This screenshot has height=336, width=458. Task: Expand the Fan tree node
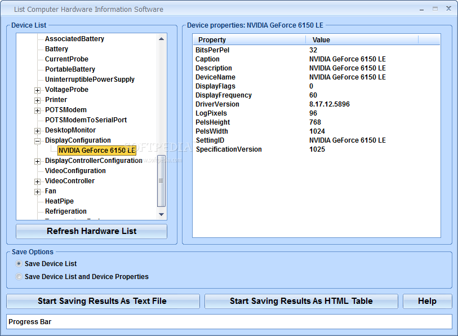pos(37,192)
